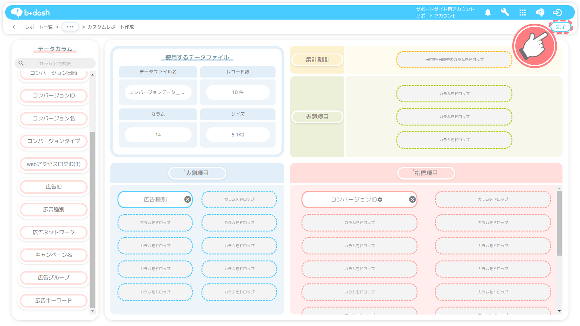Click the drop zone right of 広告種別 chip
Image resolution: width=580 pixels, height=326 pixels.
(239, 199)
